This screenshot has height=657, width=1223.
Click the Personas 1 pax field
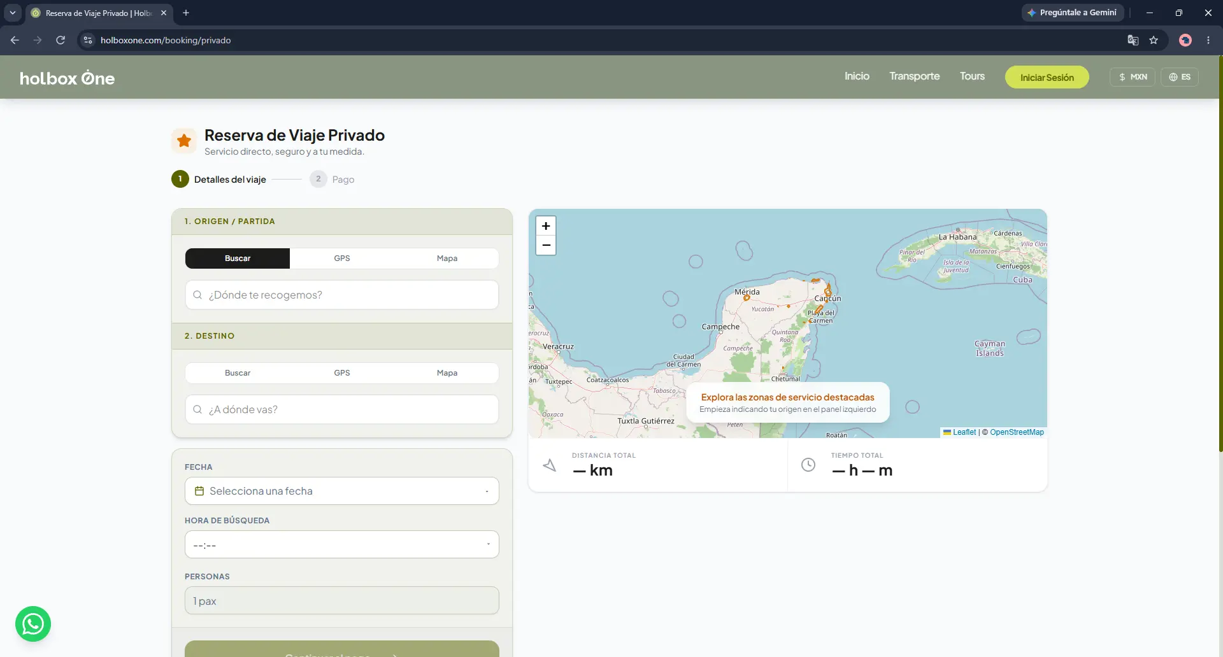point(342,600)
